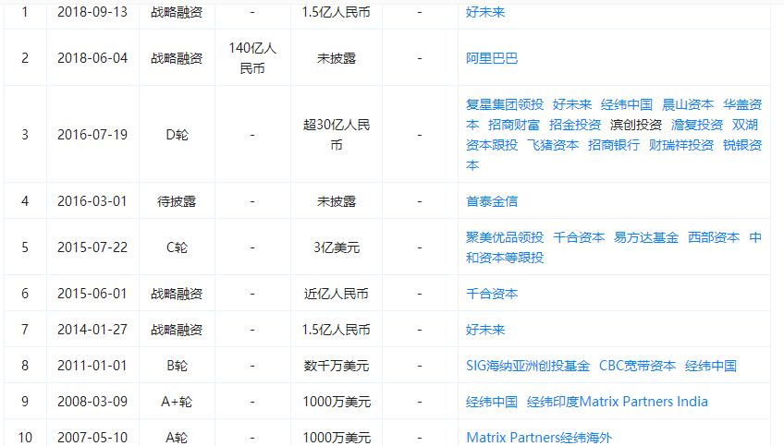
Task: Click the D轮 round cell
Action: click(x=177, y=134)
